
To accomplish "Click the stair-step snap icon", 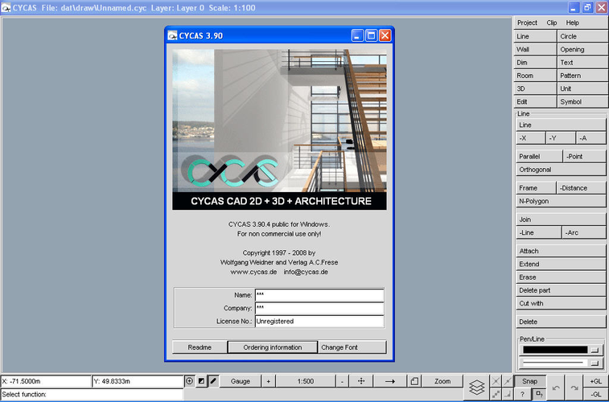I will click(x=496, y=394).
